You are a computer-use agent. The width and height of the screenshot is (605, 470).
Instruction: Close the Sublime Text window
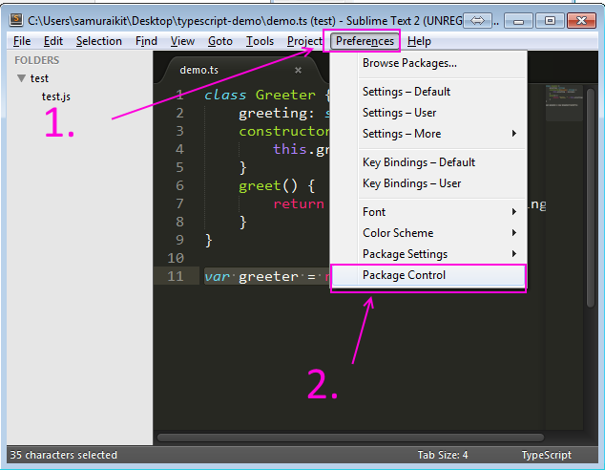click(x=581, y=20)
